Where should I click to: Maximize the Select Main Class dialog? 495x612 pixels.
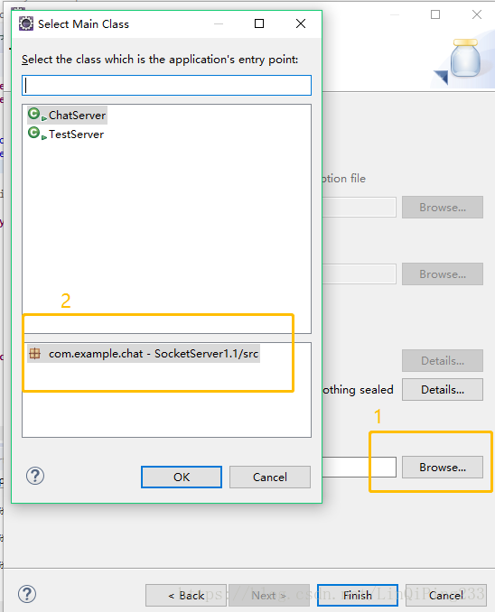pos(259,23)
